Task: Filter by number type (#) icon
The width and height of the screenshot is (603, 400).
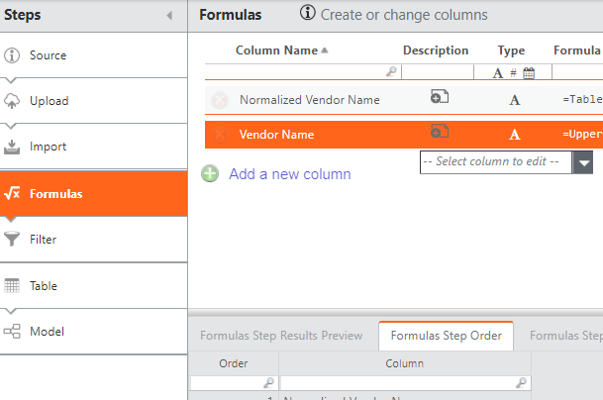Action: [513, 72]
